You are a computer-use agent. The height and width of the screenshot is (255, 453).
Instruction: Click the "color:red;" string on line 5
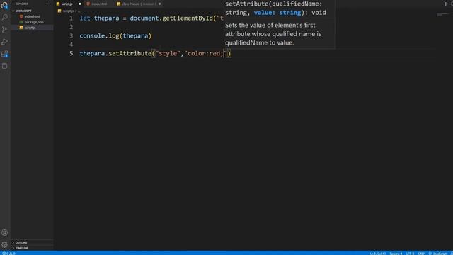click(207, 54)
